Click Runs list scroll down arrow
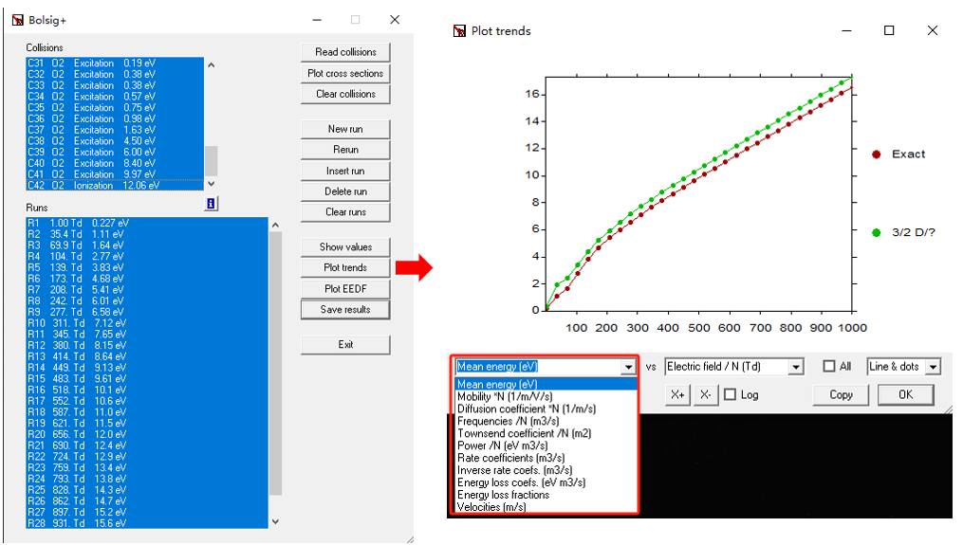Screen dimensions: 963x545 [276, 521]
